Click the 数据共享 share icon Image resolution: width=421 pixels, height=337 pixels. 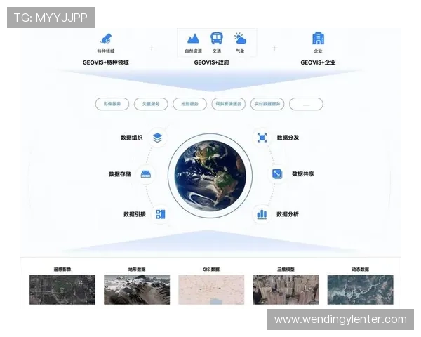coord(277,174)
